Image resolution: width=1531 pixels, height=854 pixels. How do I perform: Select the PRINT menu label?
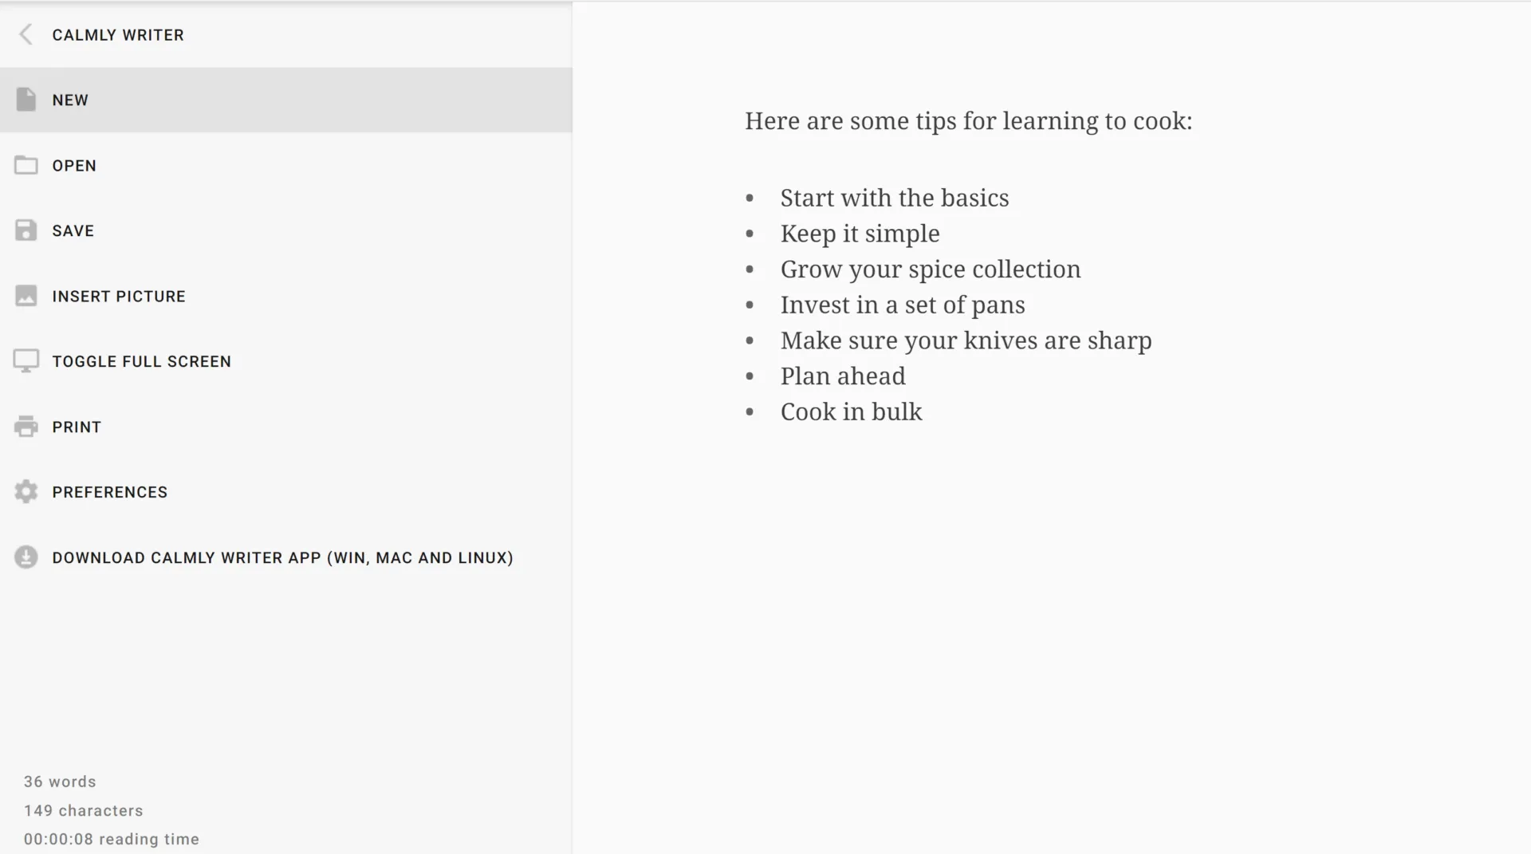(x=77, y=427)
